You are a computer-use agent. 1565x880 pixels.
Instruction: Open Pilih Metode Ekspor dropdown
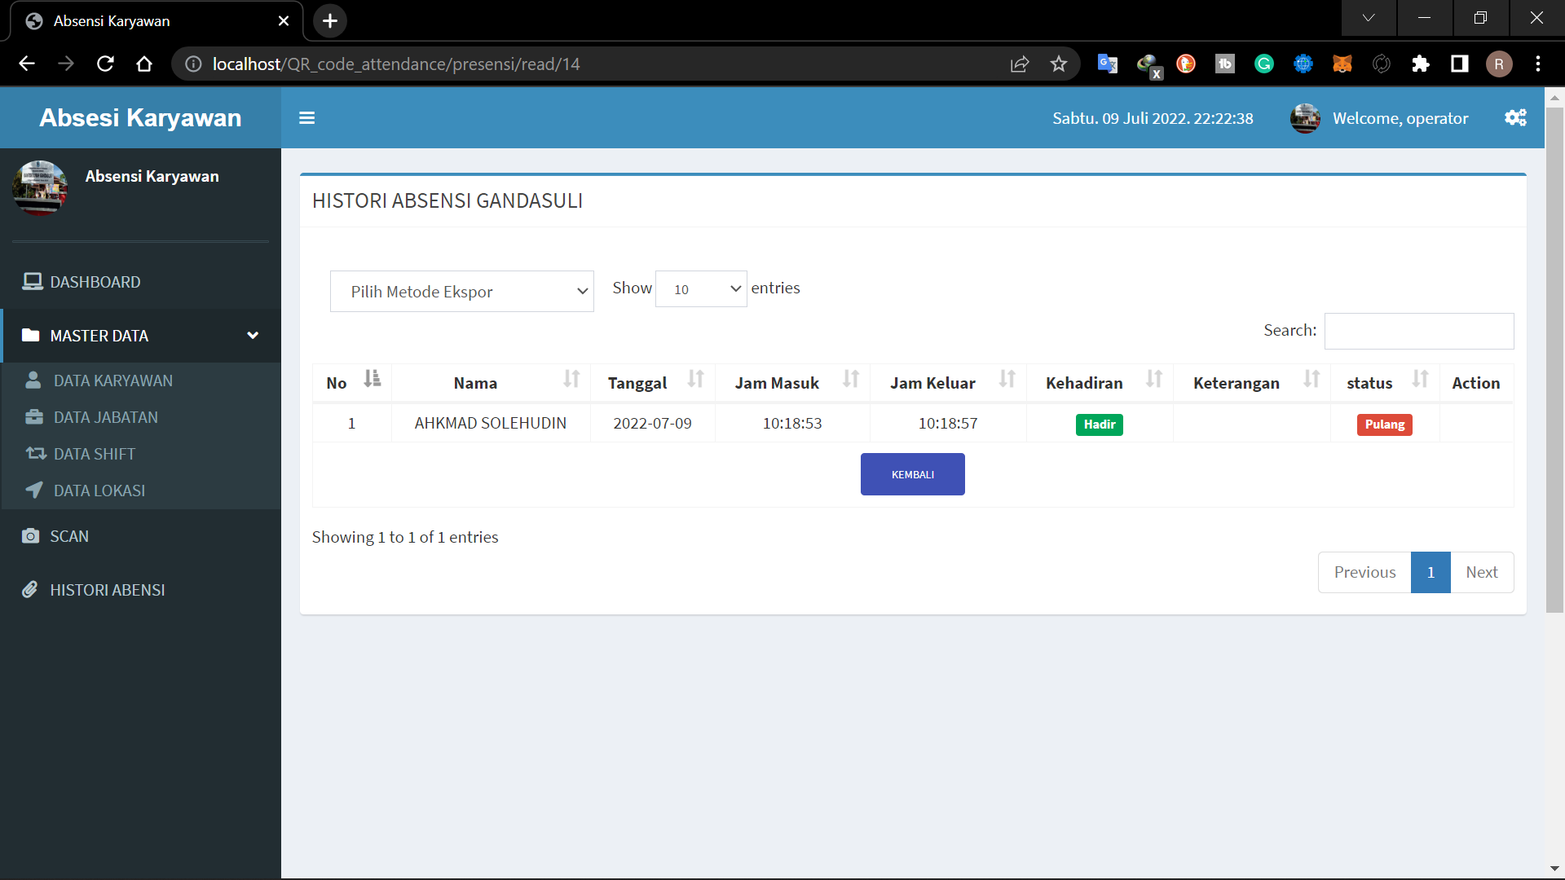click(x=461, y=292)
